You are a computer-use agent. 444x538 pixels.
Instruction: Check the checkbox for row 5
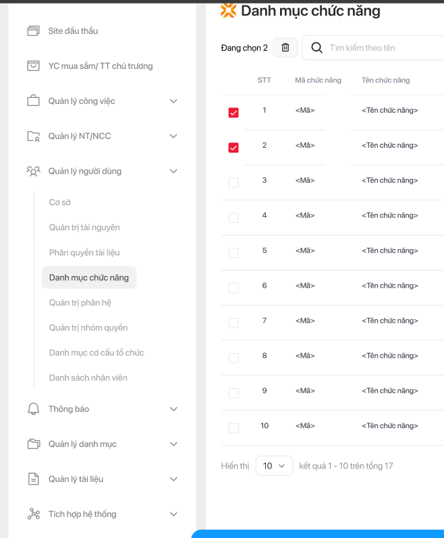click(233, 252)
